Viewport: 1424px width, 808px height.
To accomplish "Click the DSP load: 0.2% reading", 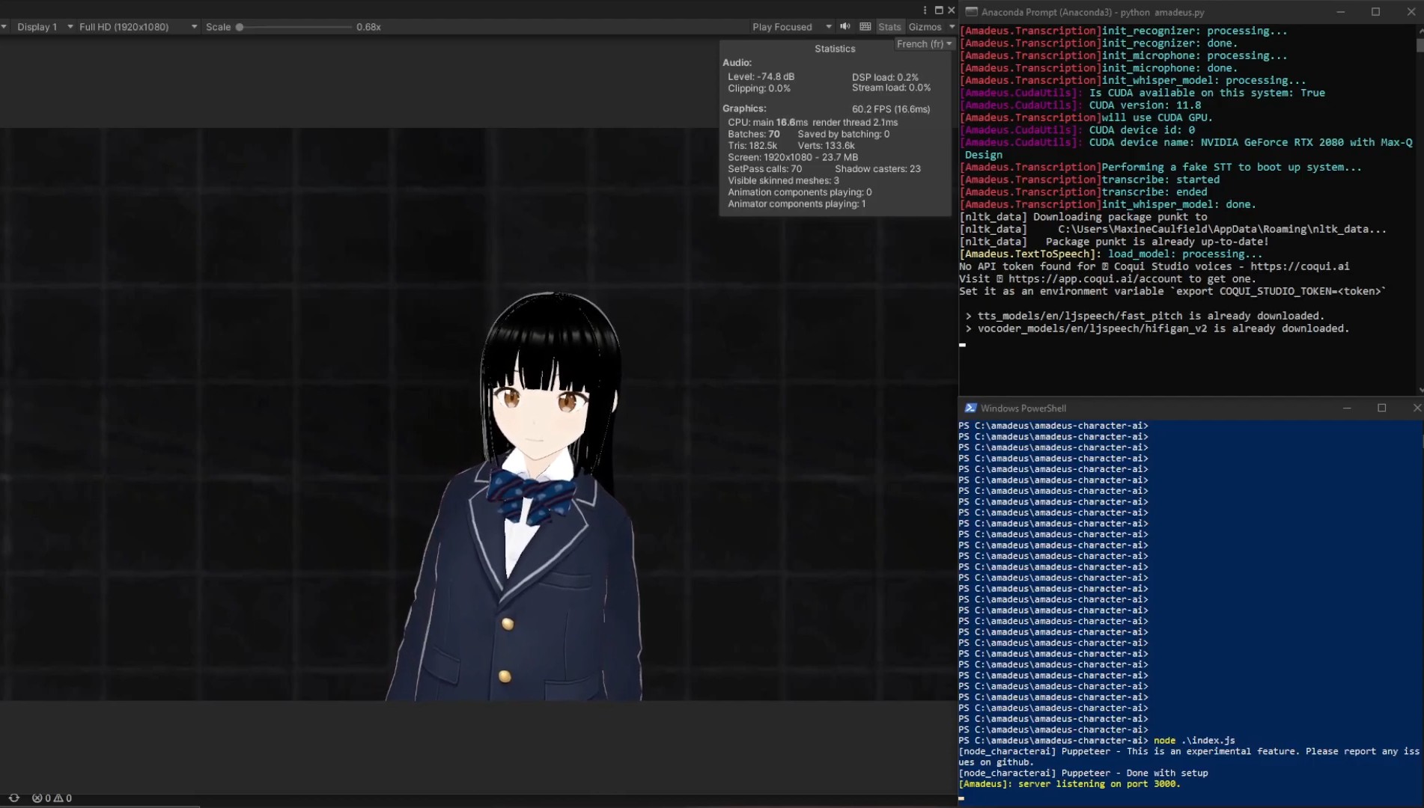I will 885,77.
